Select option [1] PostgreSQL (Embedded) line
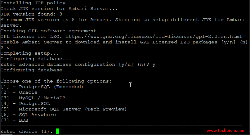 (42, 87)
